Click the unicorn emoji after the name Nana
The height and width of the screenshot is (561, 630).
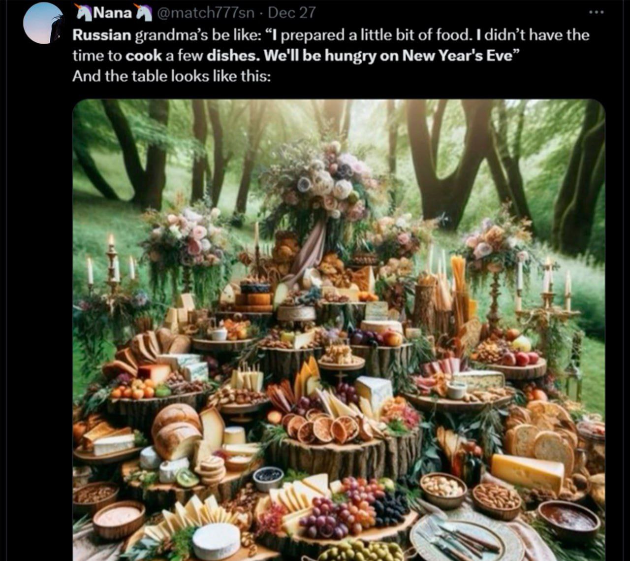click(x=143, y=12)
